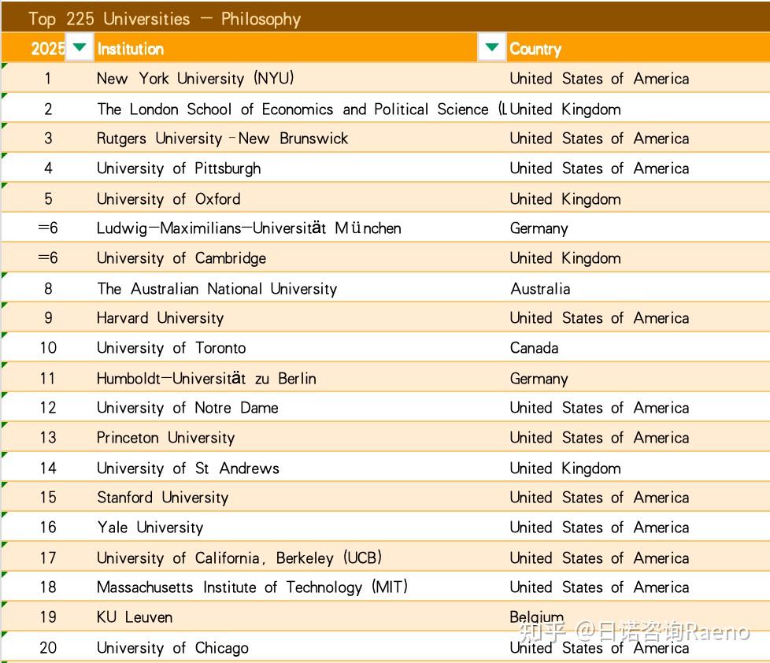Select the Canada country cell
This screenshot has height=663, width=770.
[535, 348]
